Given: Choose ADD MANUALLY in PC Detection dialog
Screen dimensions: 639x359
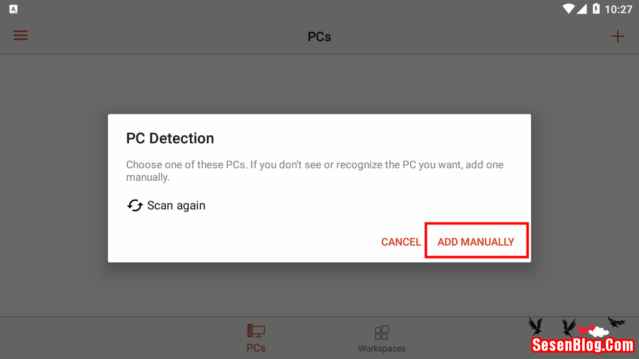Looking at the screenshot, I should click(476, 242).
